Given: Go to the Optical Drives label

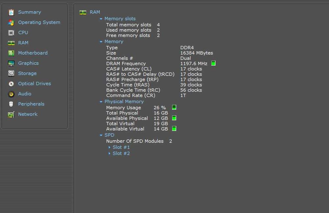Looking at the screenshot, I should (35, 83).
